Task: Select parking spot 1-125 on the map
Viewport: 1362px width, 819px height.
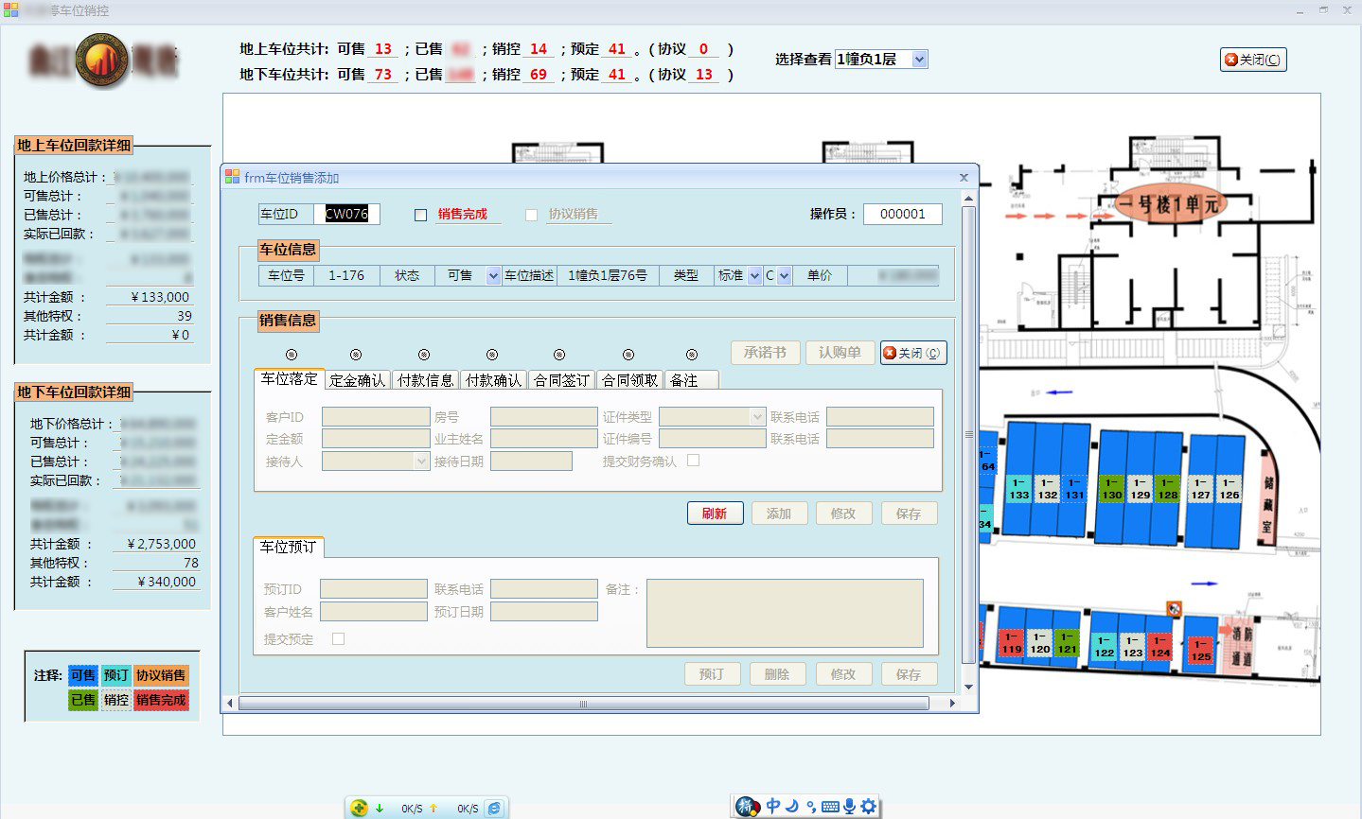Action: (x=1201, y=650)
